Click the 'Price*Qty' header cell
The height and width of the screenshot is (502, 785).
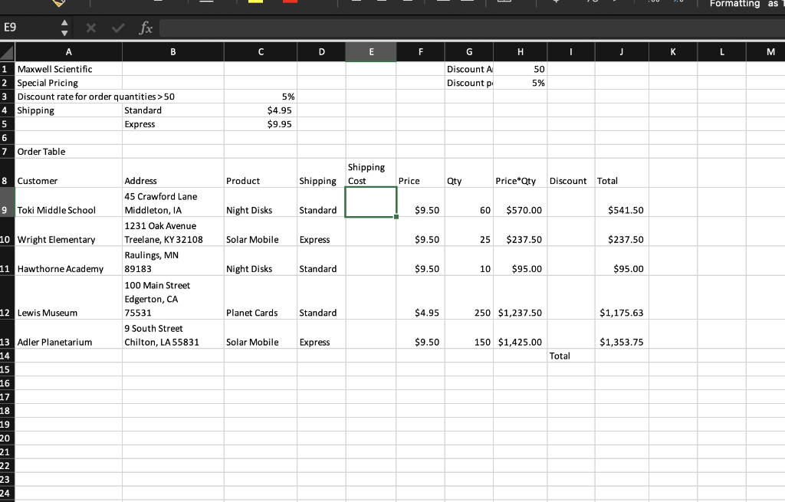(x=521, y=173)
